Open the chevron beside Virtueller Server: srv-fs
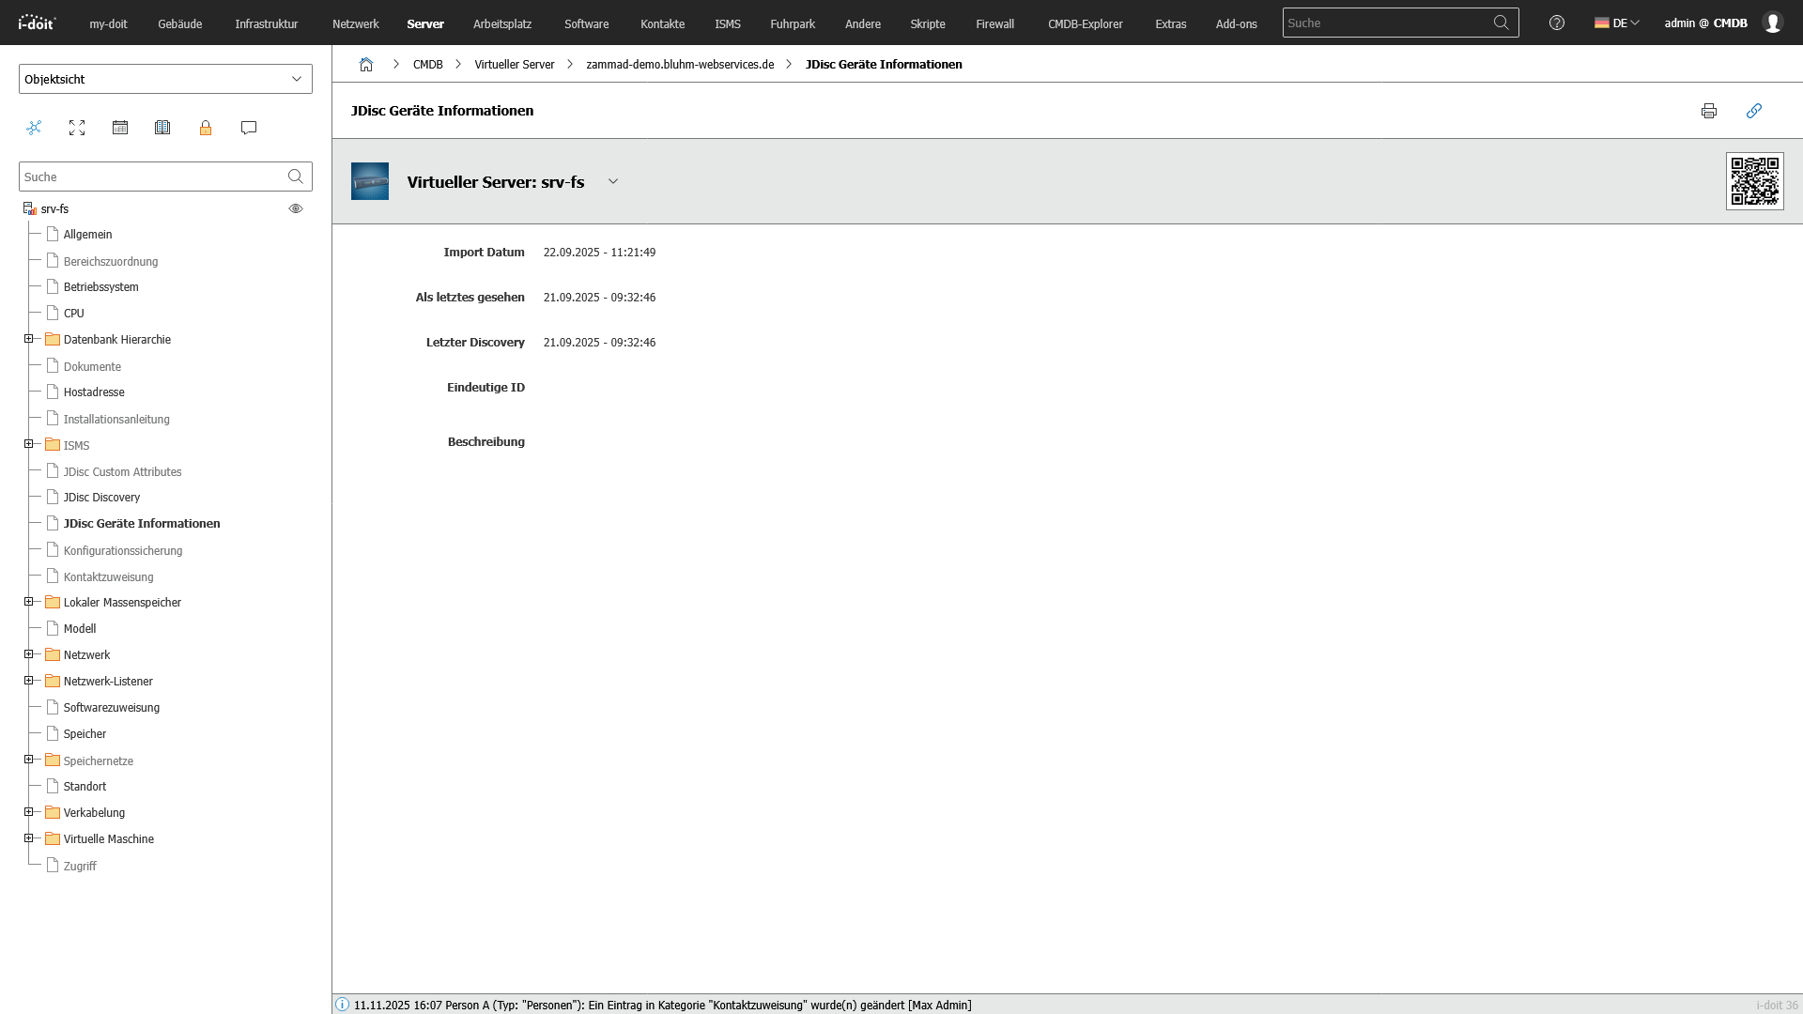 [x=613, y=182]
